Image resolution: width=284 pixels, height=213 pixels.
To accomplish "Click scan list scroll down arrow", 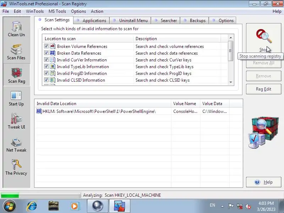I will [x=230, y=82].
